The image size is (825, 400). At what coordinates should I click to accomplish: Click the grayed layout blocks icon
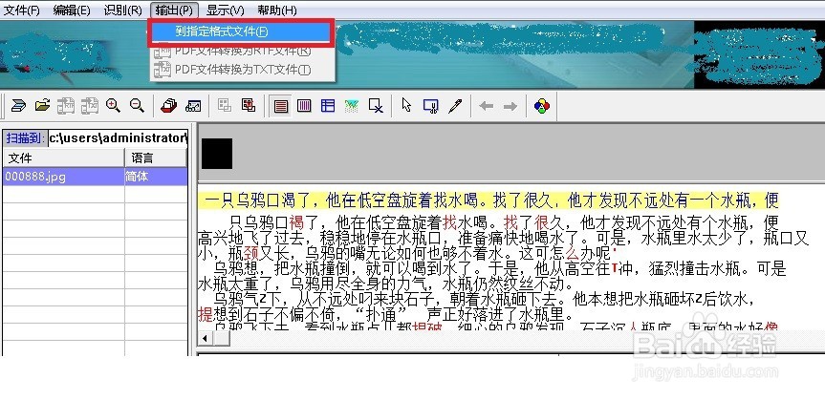pos(225,106)
